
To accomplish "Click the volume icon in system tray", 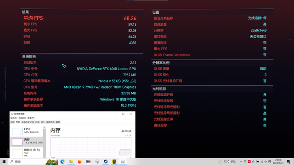I will [266, 161].
